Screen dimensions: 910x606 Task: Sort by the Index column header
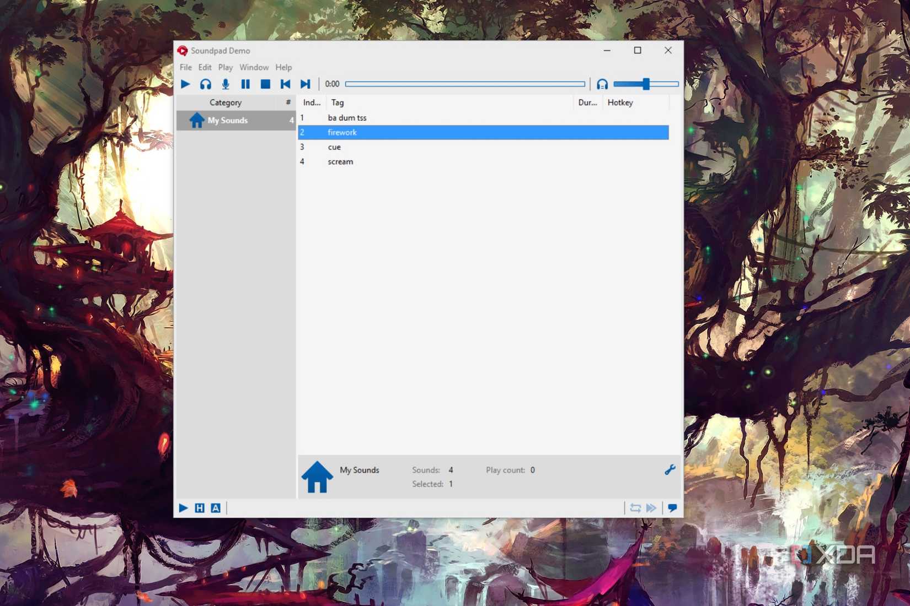[312, 102]
